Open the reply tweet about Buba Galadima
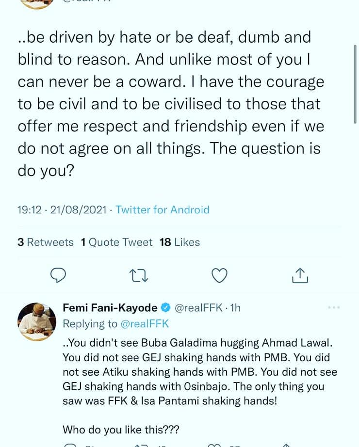 tap(199, 372)
